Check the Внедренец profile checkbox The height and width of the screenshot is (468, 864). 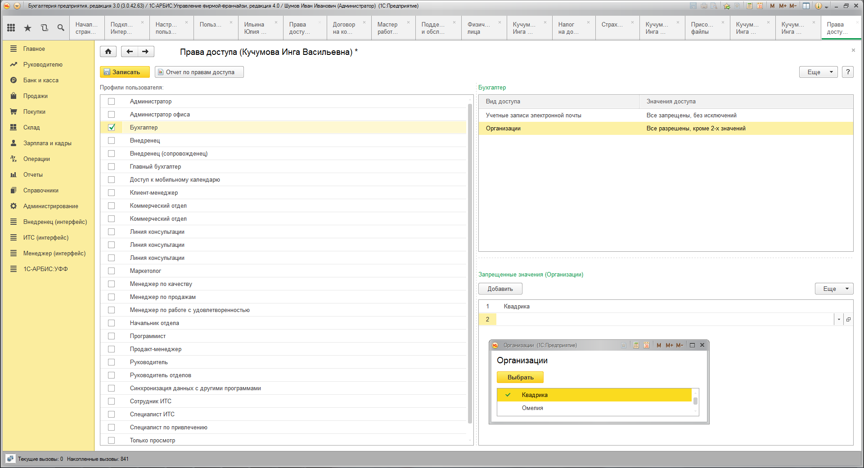click(x=112, y=140)
